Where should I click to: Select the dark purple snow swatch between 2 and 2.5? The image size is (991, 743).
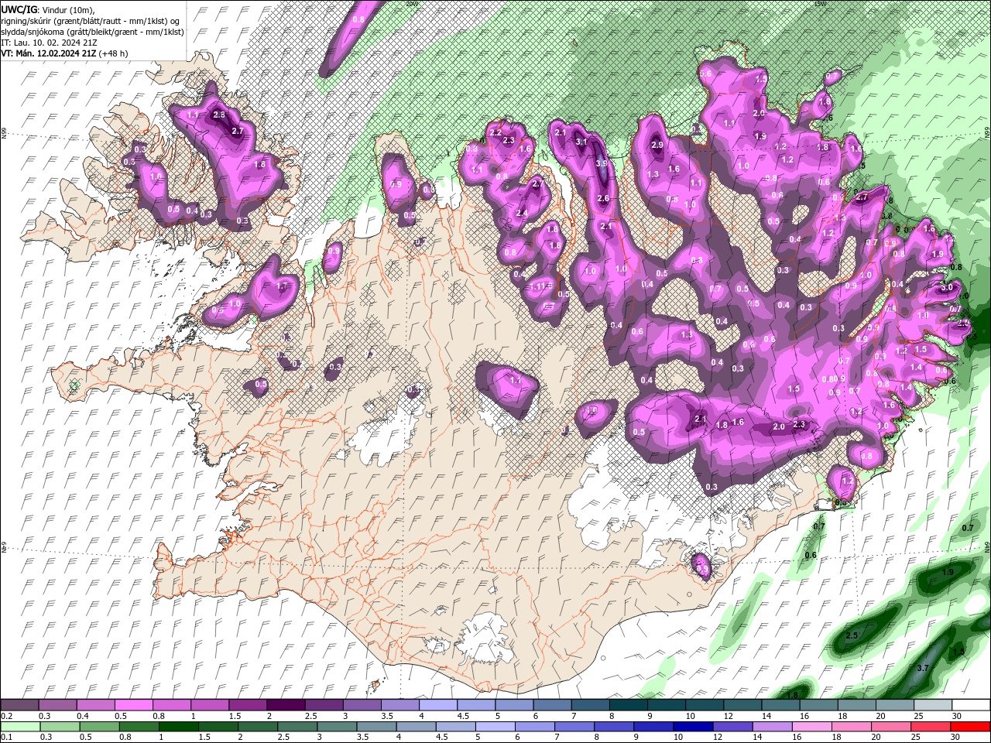point(286,705)
